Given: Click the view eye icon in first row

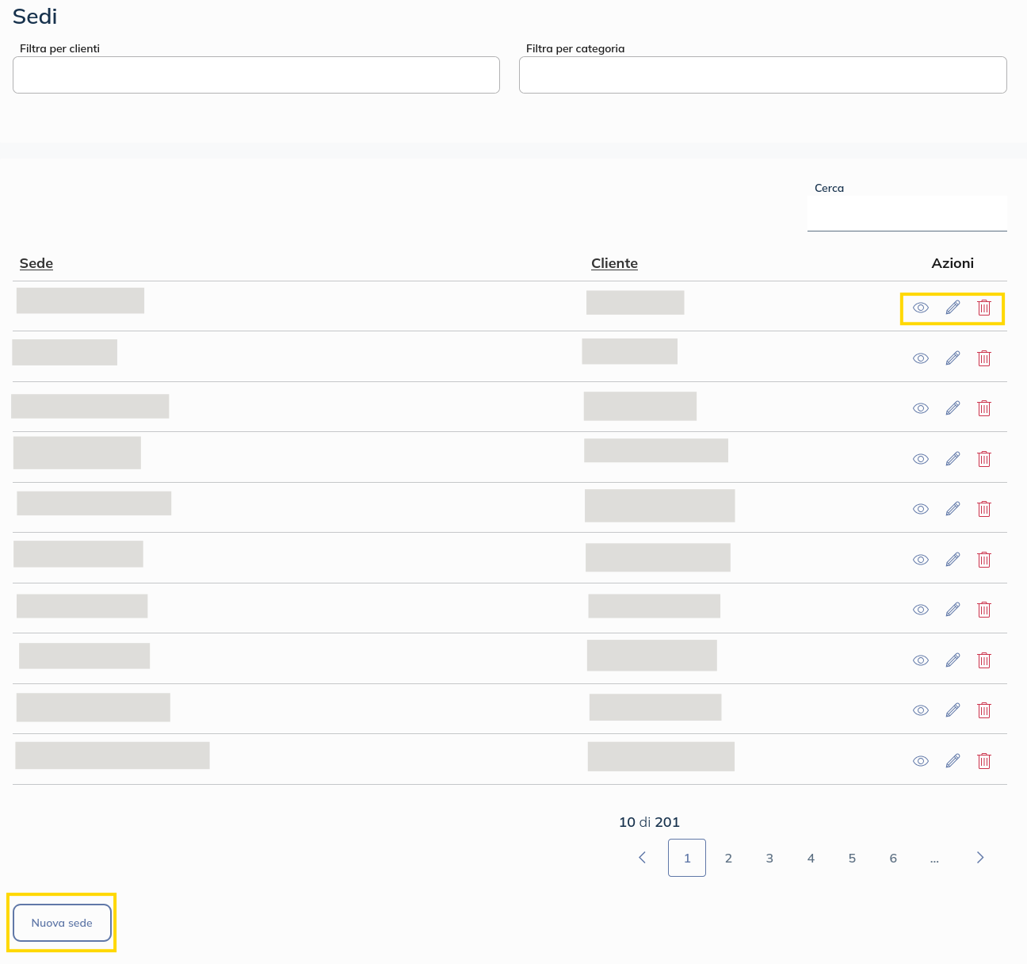Looking at the screenshot, I should (x=920, y=308).
